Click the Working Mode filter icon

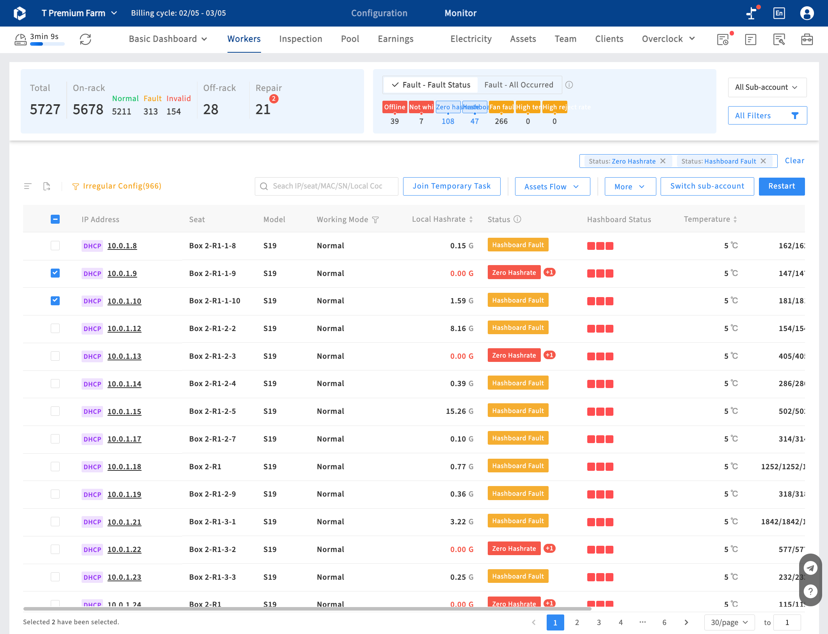375,220
